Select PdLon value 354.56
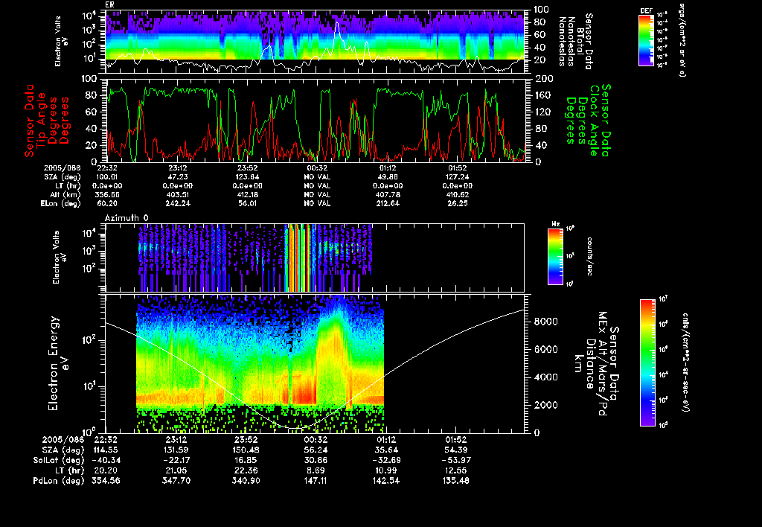The width and height of the screenshot is (762, 527). point(106,480)
